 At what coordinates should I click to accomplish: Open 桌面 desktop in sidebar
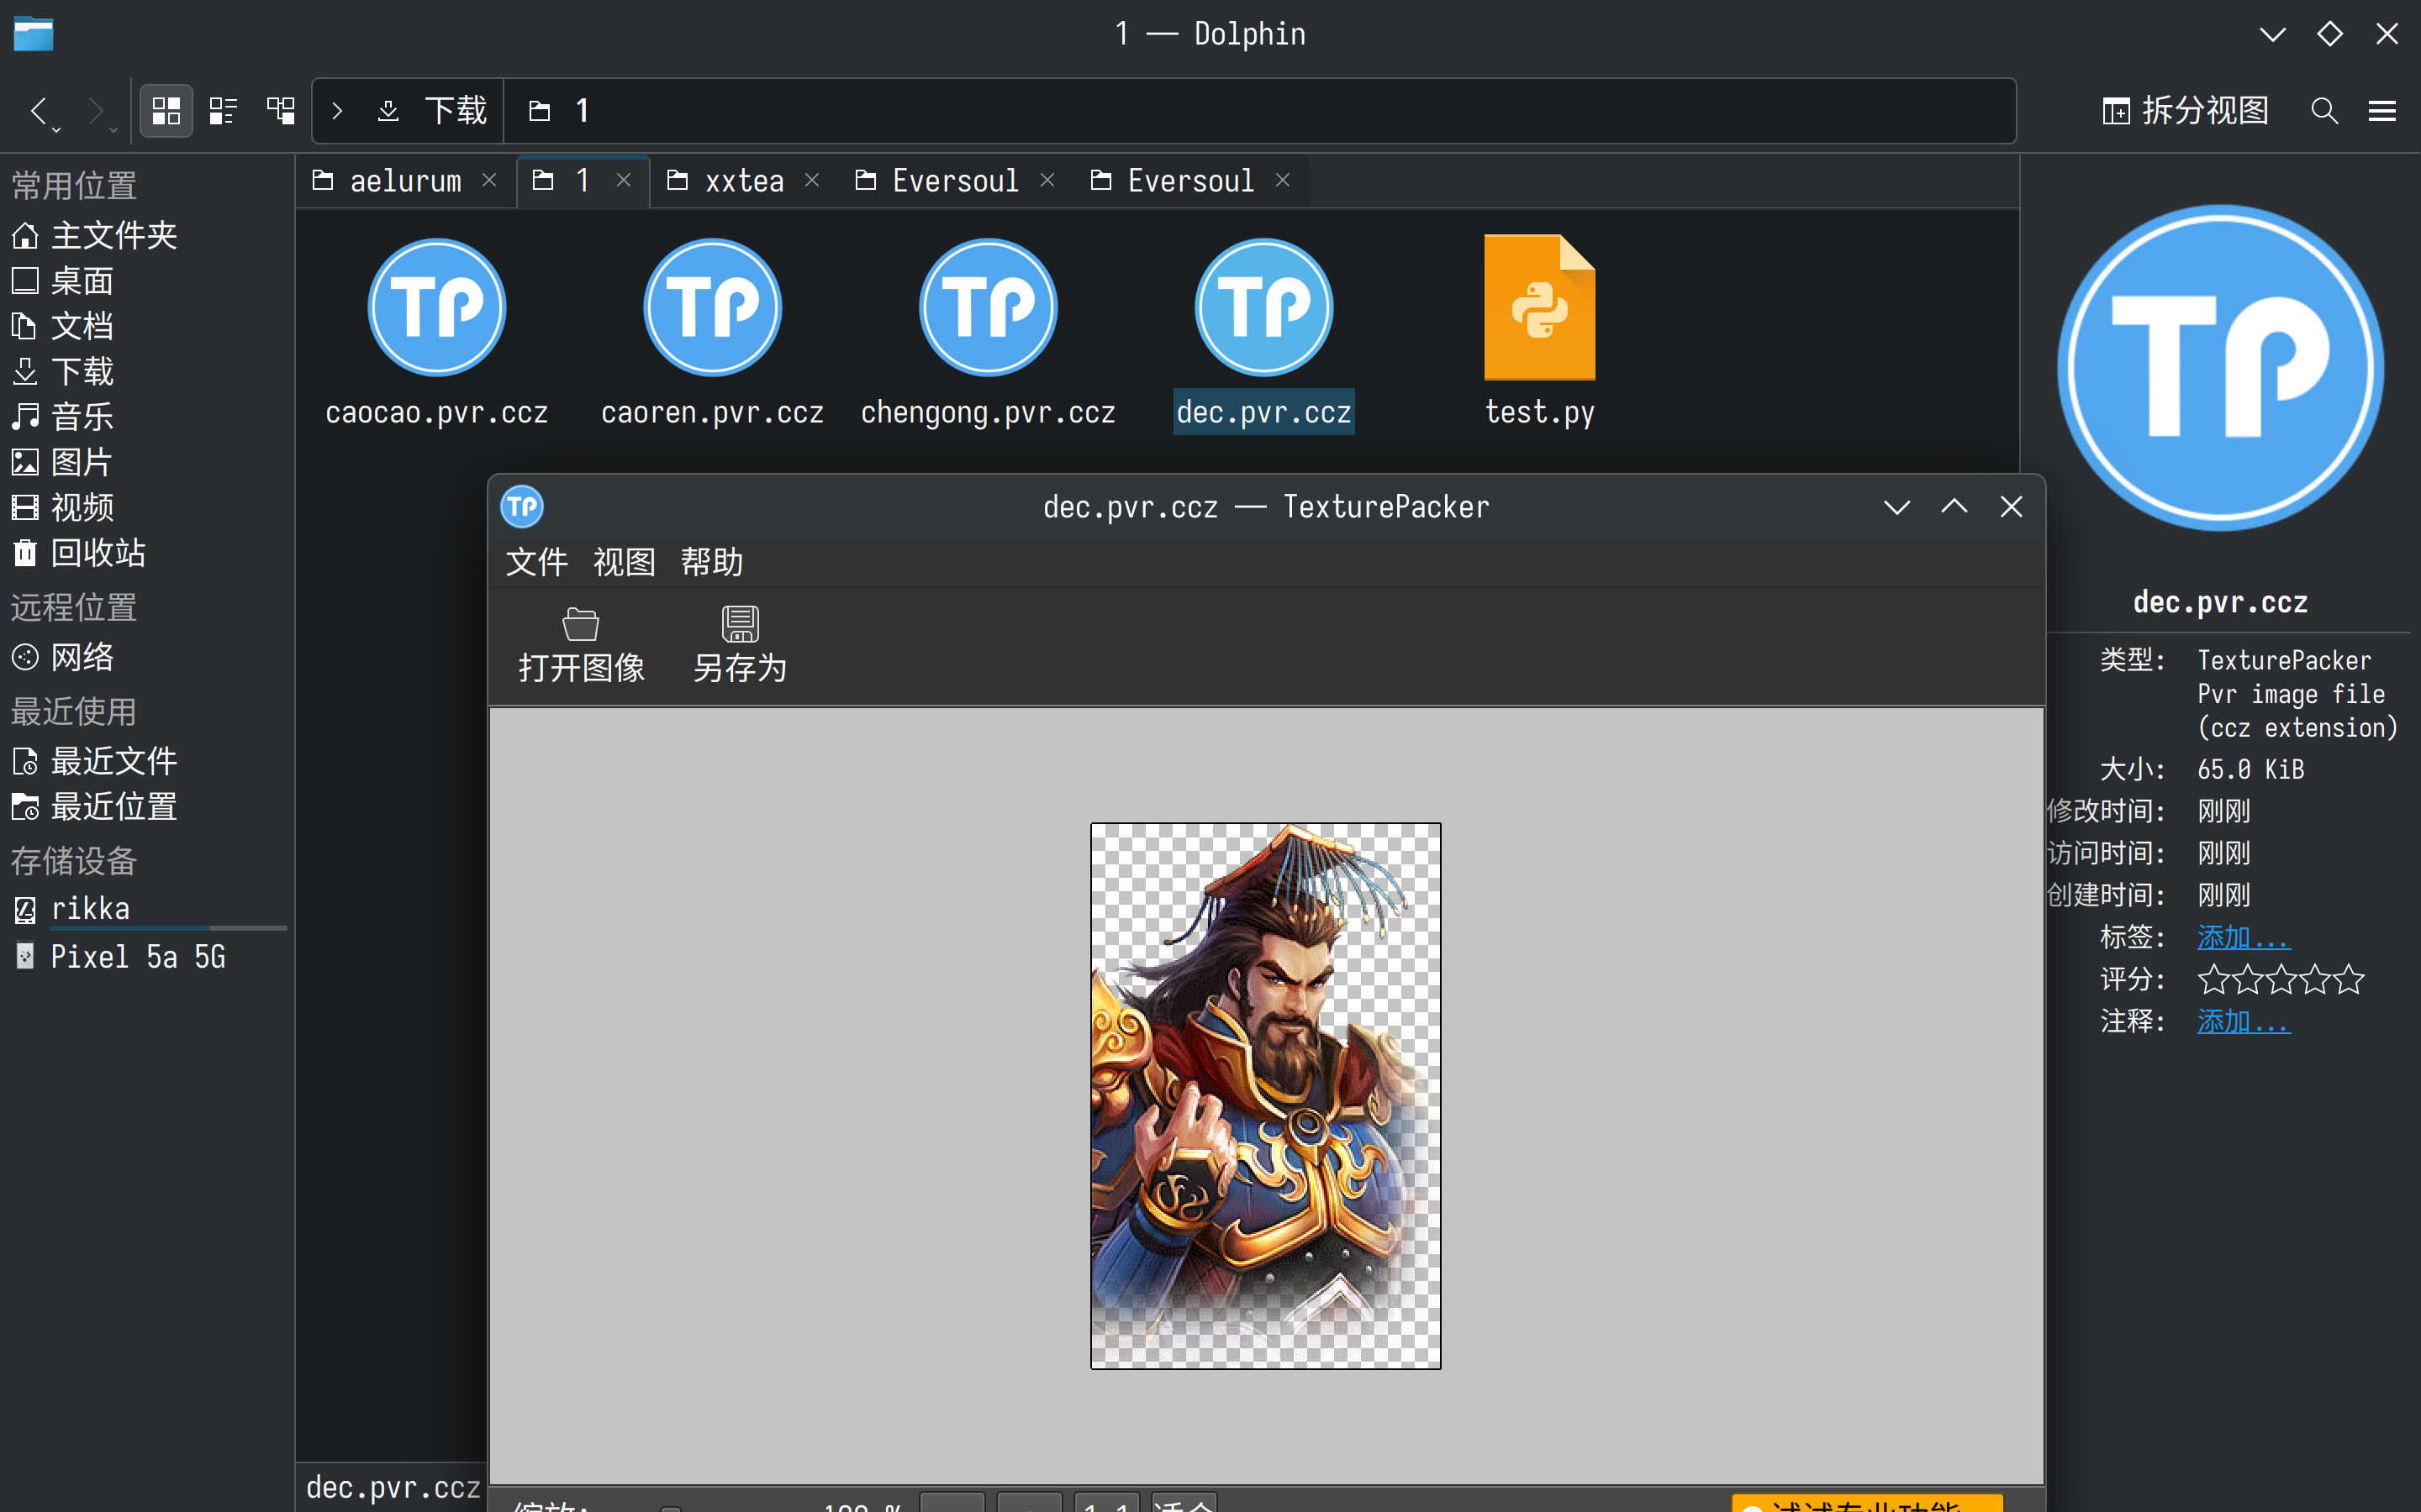click(x=146, y=281)
